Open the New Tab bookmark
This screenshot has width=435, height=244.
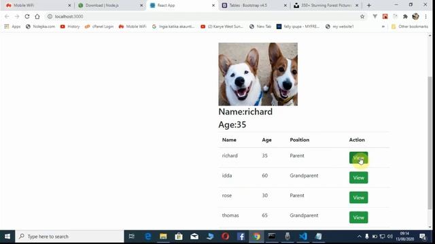(260, 26)
